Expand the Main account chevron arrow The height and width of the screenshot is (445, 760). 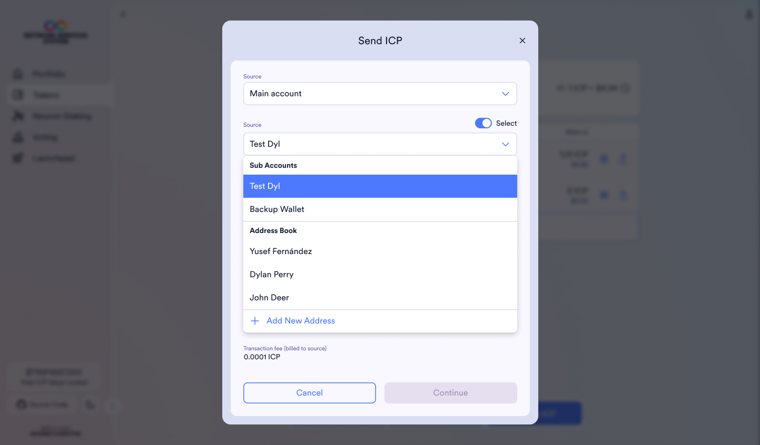click(505, 94)
